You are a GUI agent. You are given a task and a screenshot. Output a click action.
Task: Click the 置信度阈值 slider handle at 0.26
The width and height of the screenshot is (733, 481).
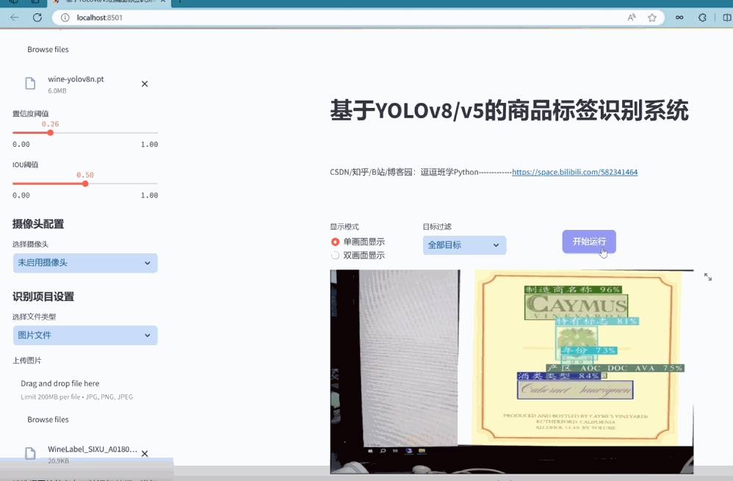(51, 133)
